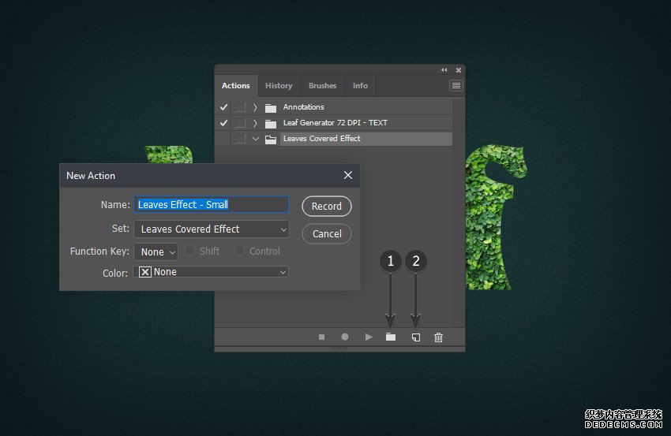Close the New Action dialog
Image resolution: width=671 pixels, height=436 pixels.
point(348,175)
